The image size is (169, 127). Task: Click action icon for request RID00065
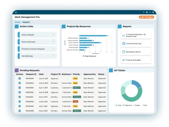(x=20, y=79)
